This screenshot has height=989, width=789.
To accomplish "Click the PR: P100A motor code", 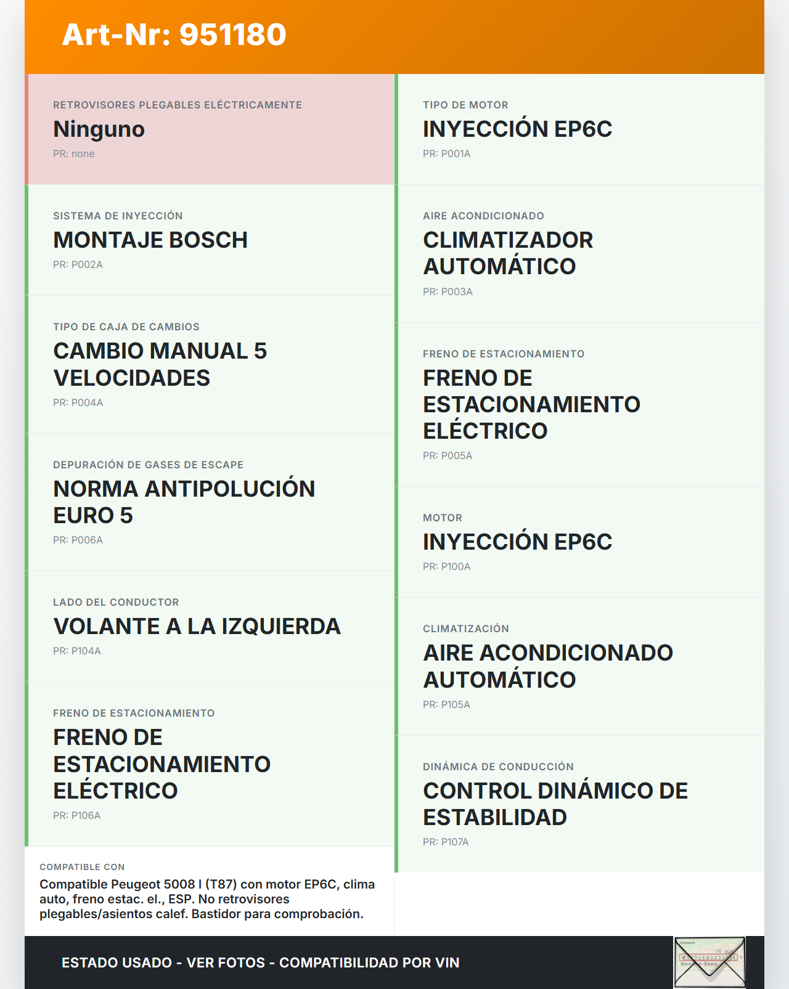I will click(x=447, y=567).
